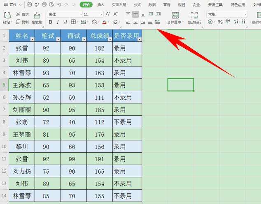This screenshot has height=204, width=261.
Task: Open filter dropdown on 笔试 header
Action: point(58,39)
